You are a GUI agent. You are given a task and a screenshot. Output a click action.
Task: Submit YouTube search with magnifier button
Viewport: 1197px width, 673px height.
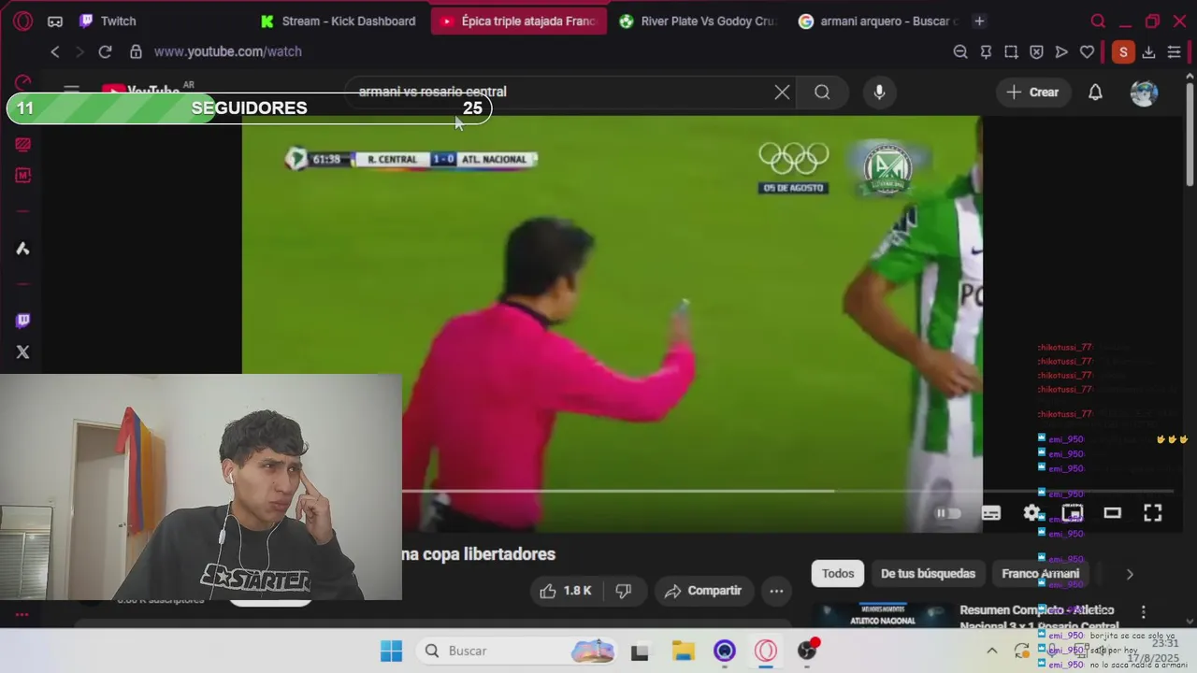[822, 92]
